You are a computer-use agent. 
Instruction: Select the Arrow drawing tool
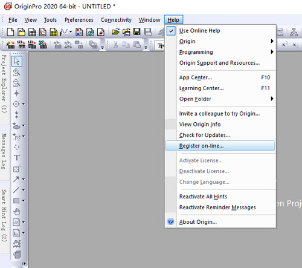(x=16, y=179)
